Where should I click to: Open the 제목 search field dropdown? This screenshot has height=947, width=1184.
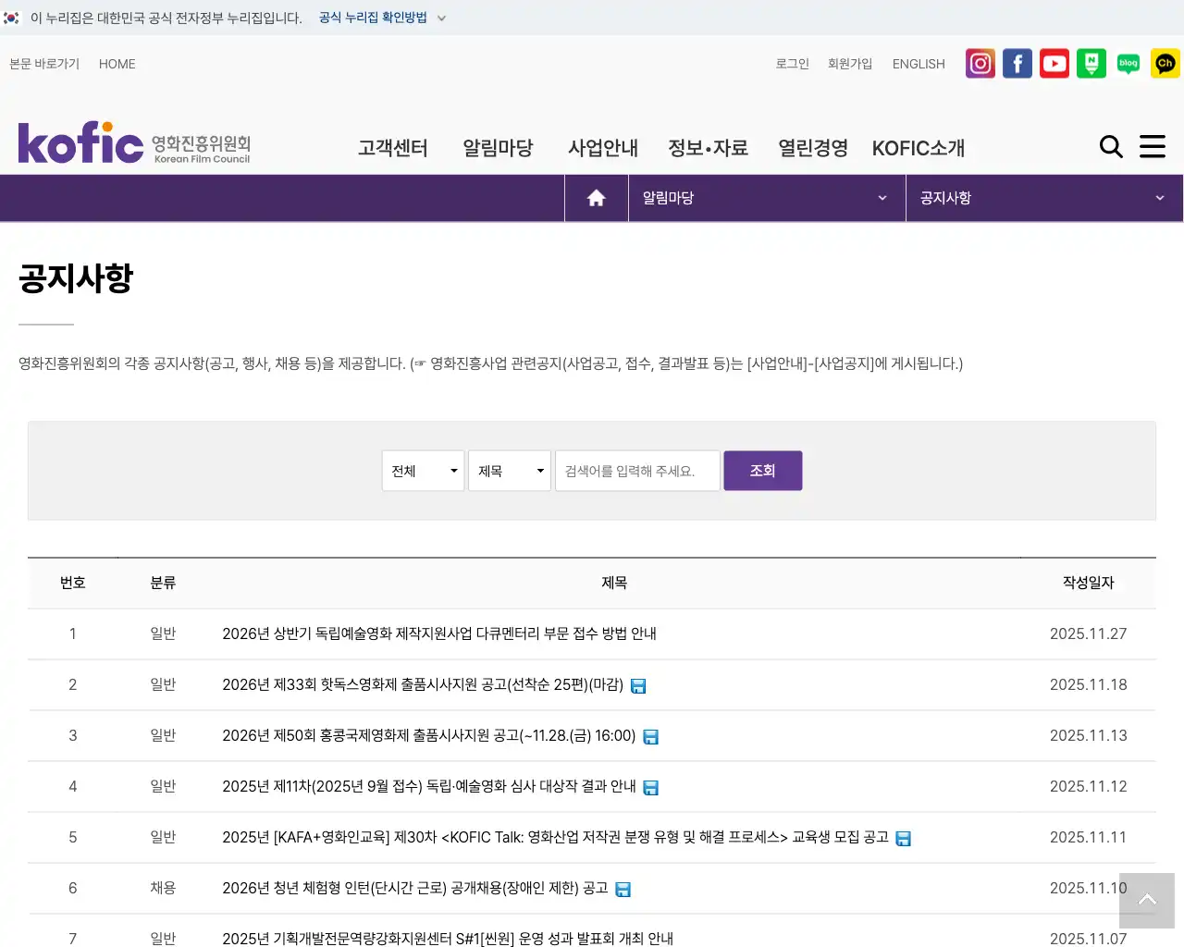[x=509, y=470]
